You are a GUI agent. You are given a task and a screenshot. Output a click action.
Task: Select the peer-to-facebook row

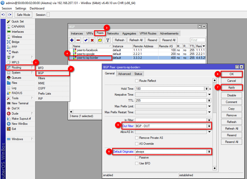[137, 50]
